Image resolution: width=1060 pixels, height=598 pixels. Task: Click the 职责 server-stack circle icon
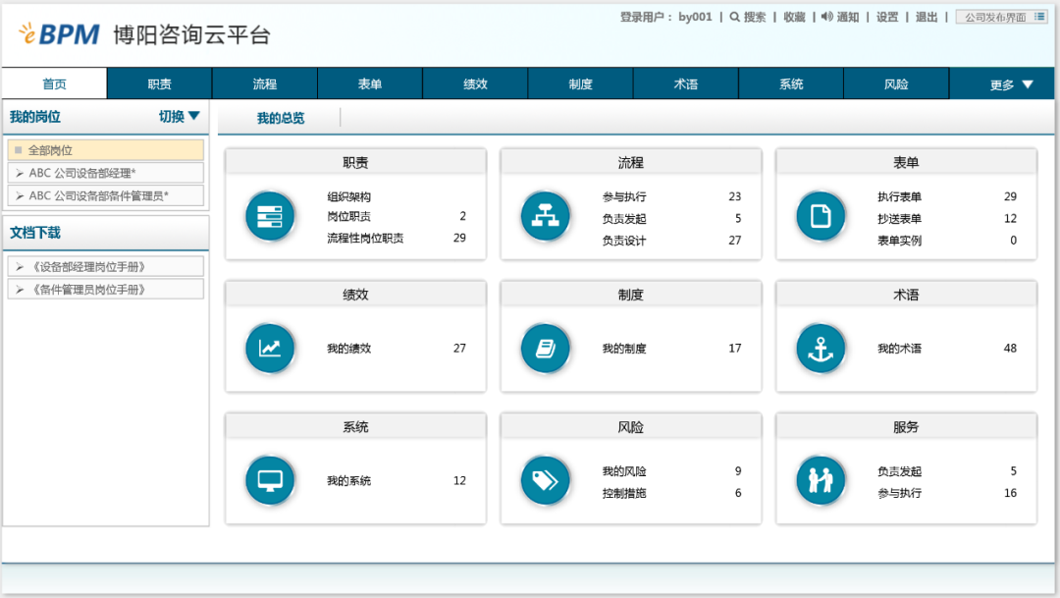[x=270, y=217]
